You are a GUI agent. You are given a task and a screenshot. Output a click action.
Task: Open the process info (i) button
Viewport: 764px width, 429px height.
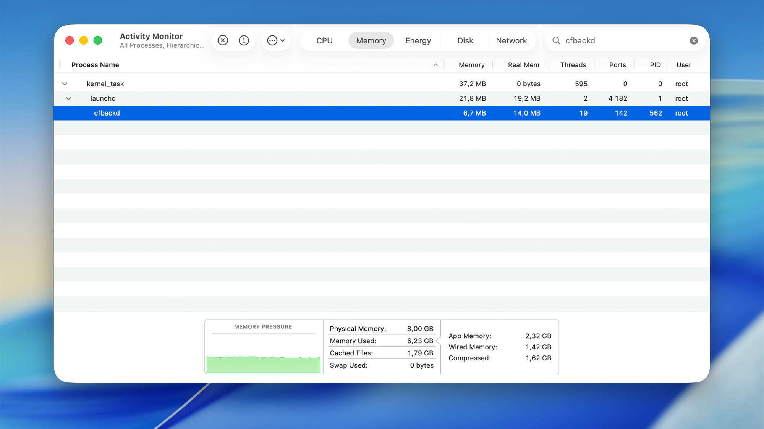[244, 40]
